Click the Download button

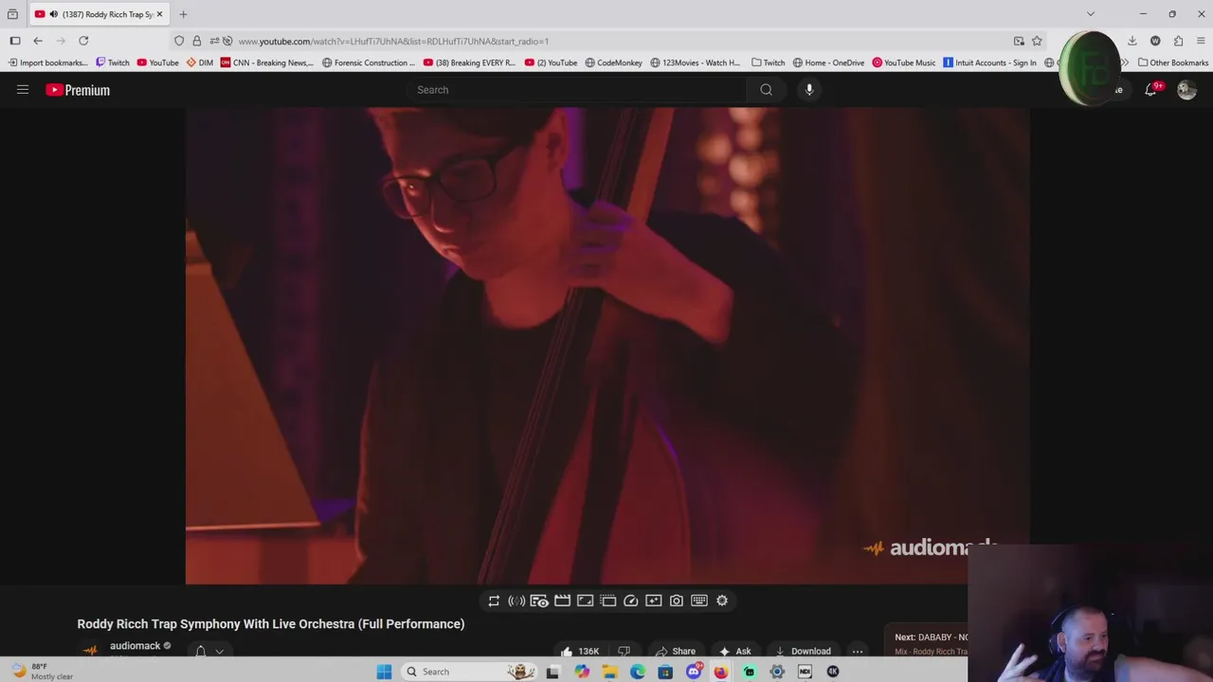802,651
